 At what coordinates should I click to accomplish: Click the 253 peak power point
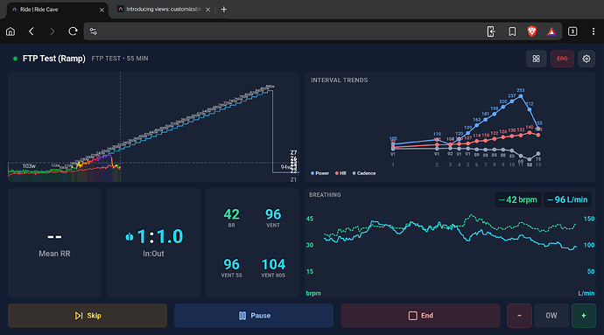(521, 95)
